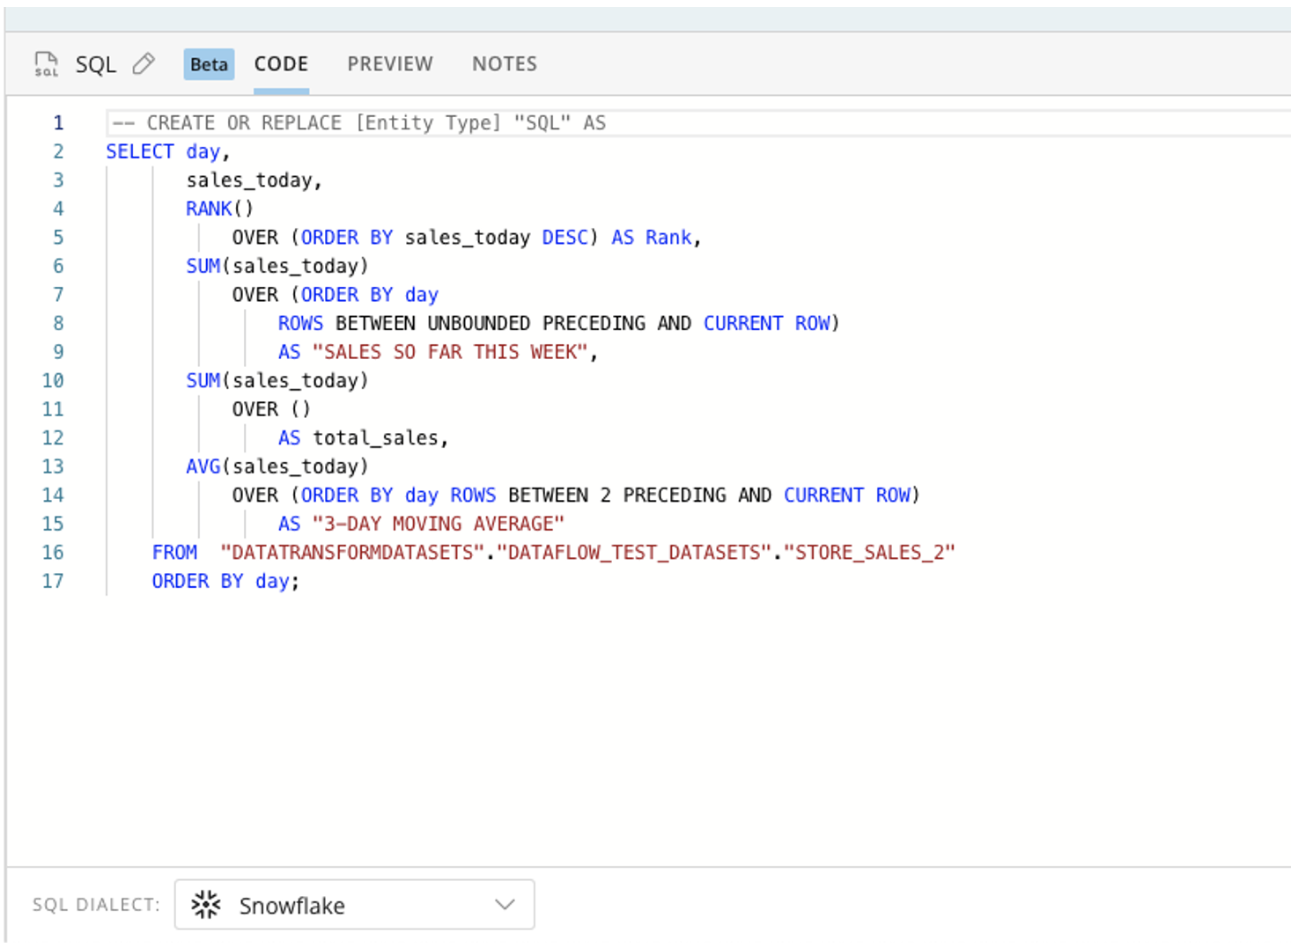Click the Snowflake logo icon
The image size is (1291, 947).
pyautogui.click(x=206, y=905)
